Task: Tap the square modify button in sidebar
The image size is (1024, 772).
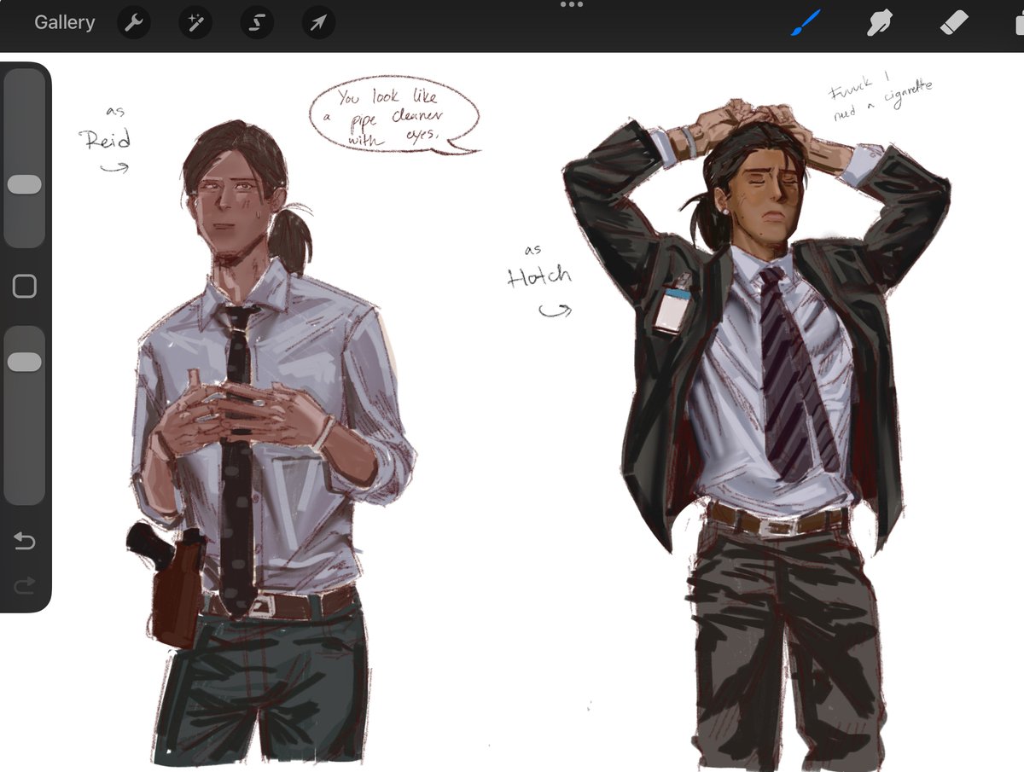Action: point(25,287)
